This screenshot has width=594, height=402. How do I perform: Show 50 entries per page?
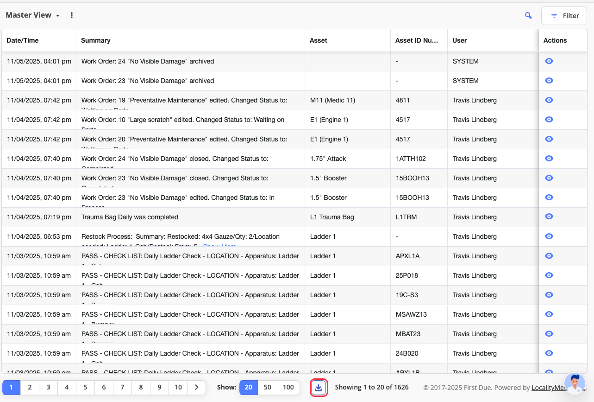click(267, 387)
